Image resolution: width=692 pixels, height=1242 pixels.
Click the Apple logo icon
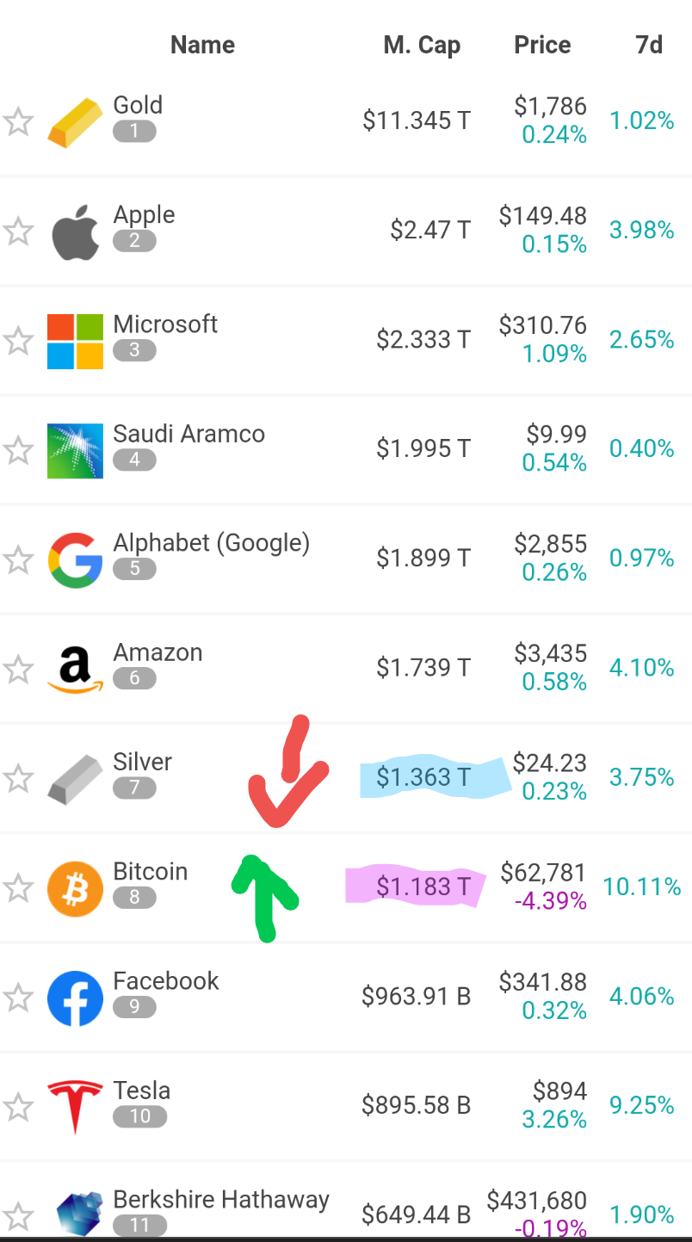pyautogui.click(x=75, y=232)
